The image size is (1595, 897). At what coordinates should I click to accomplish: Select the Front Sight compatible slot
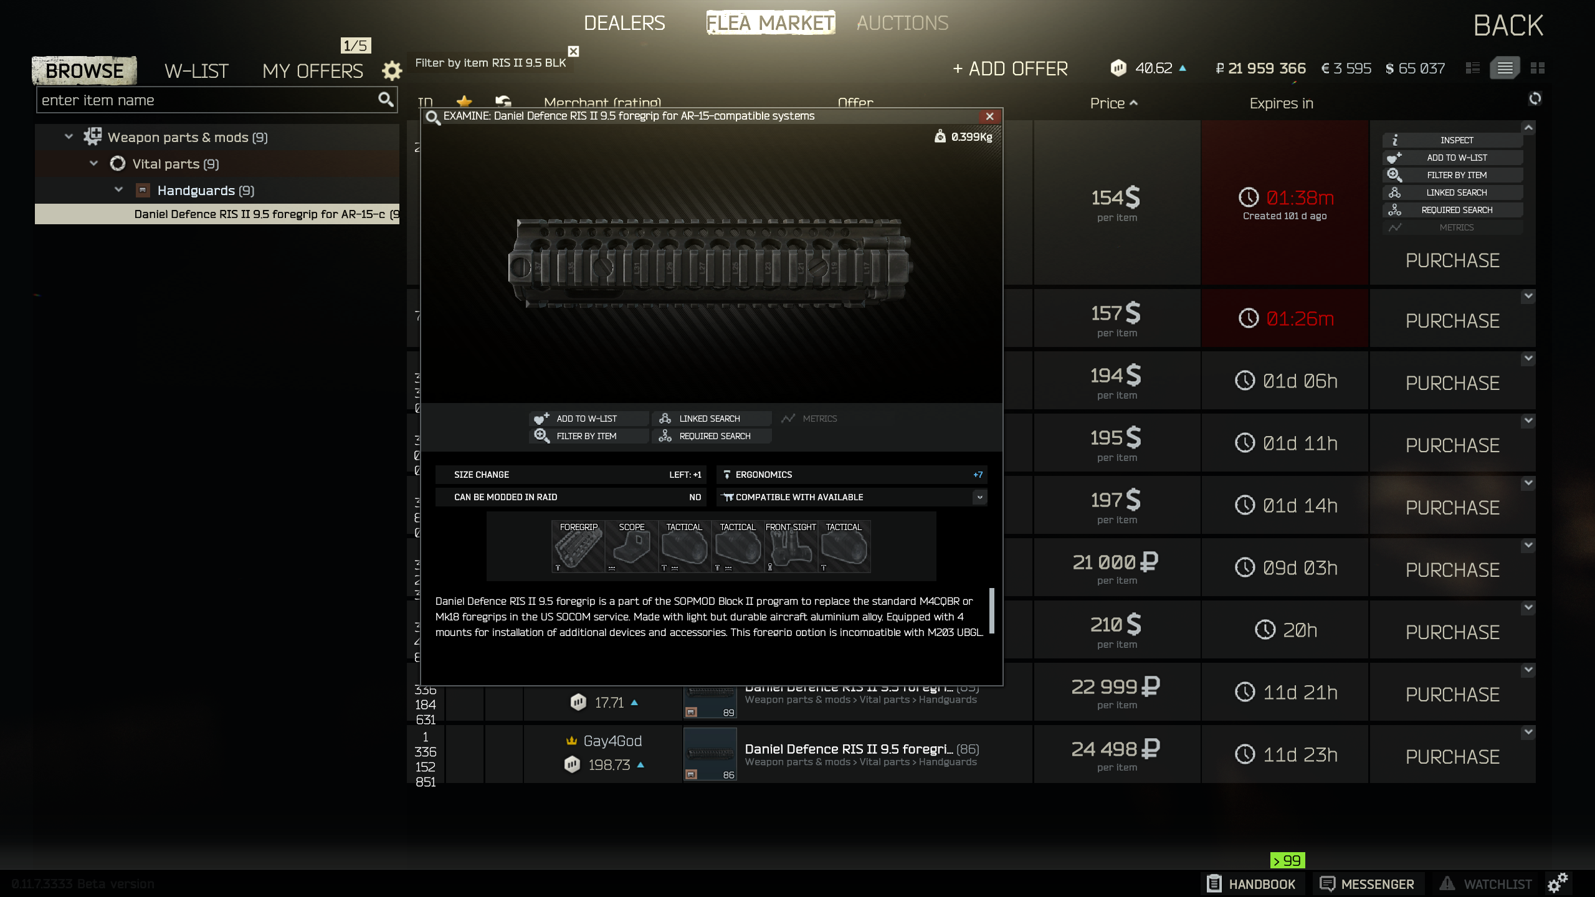[791, 546]
